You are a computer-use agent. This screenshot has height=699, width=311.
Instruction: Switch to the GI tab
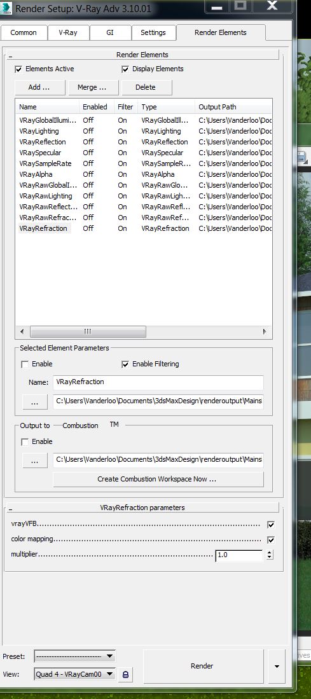[110, 32]
